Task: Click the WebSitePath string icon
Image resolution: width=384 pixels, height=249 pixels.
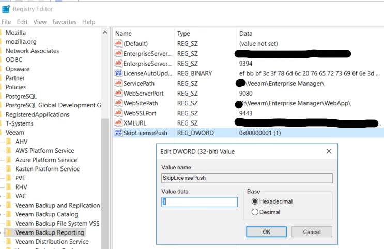Action: pyautogui.click(x=118, y=103)
